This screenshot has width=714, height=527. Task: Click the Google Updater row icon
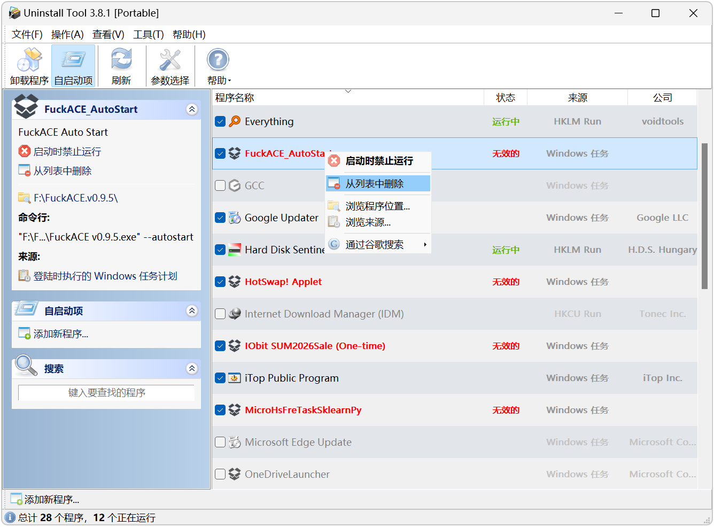(235, 218)
